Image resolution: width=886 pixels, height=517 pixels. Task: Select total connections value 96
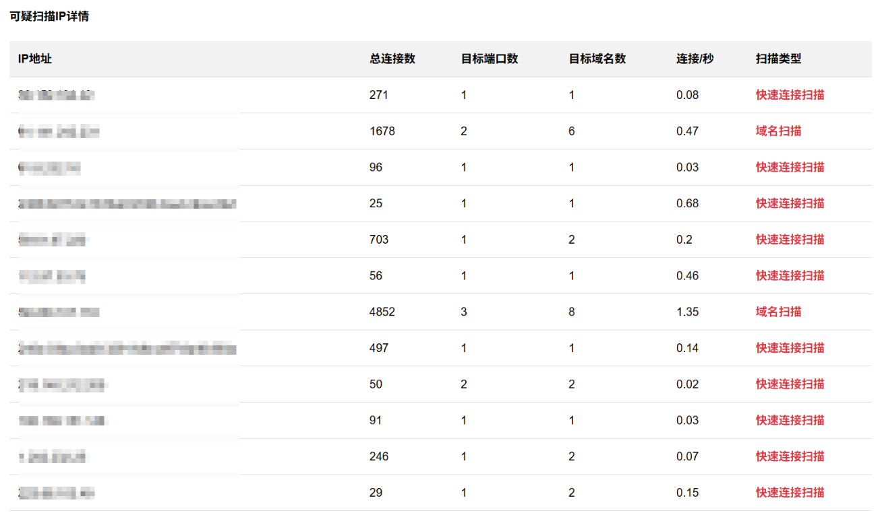[376, 167]
